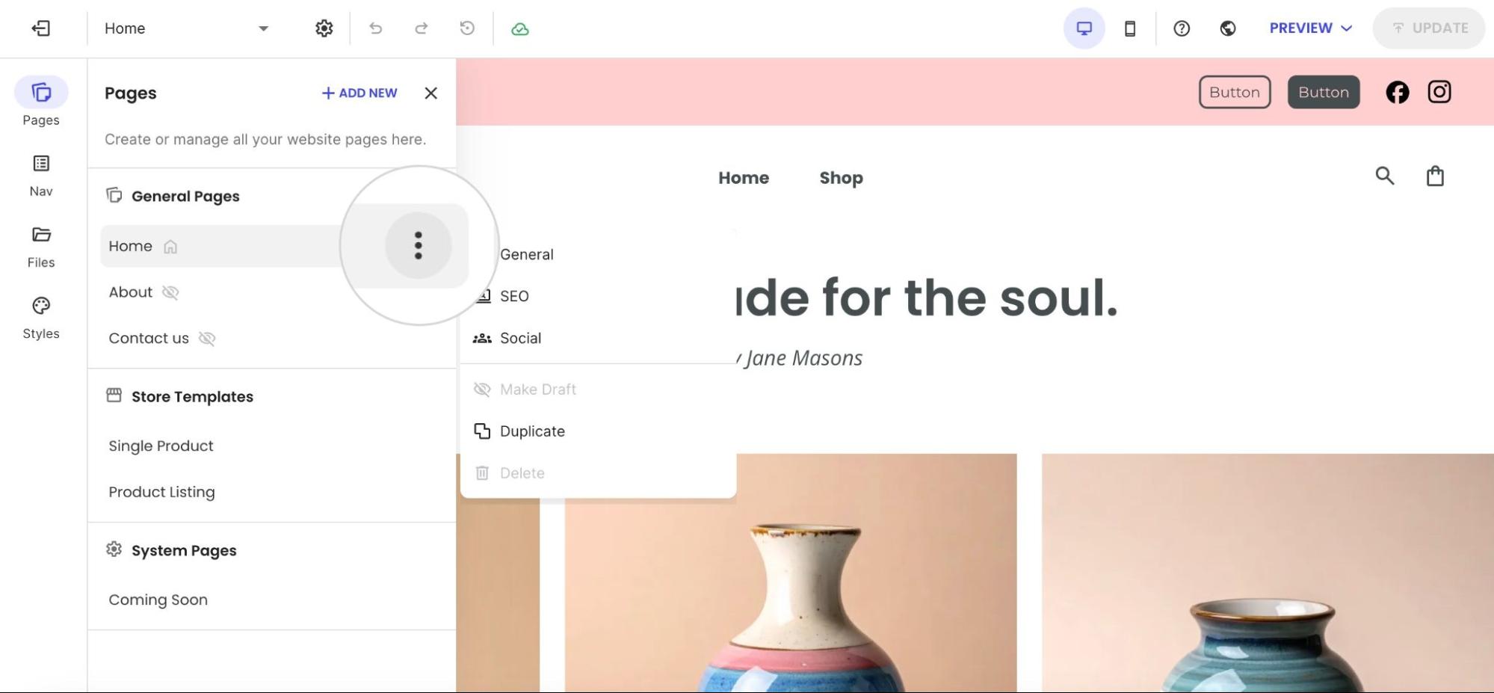Click the exit editor icon

(x=40, y=28)
